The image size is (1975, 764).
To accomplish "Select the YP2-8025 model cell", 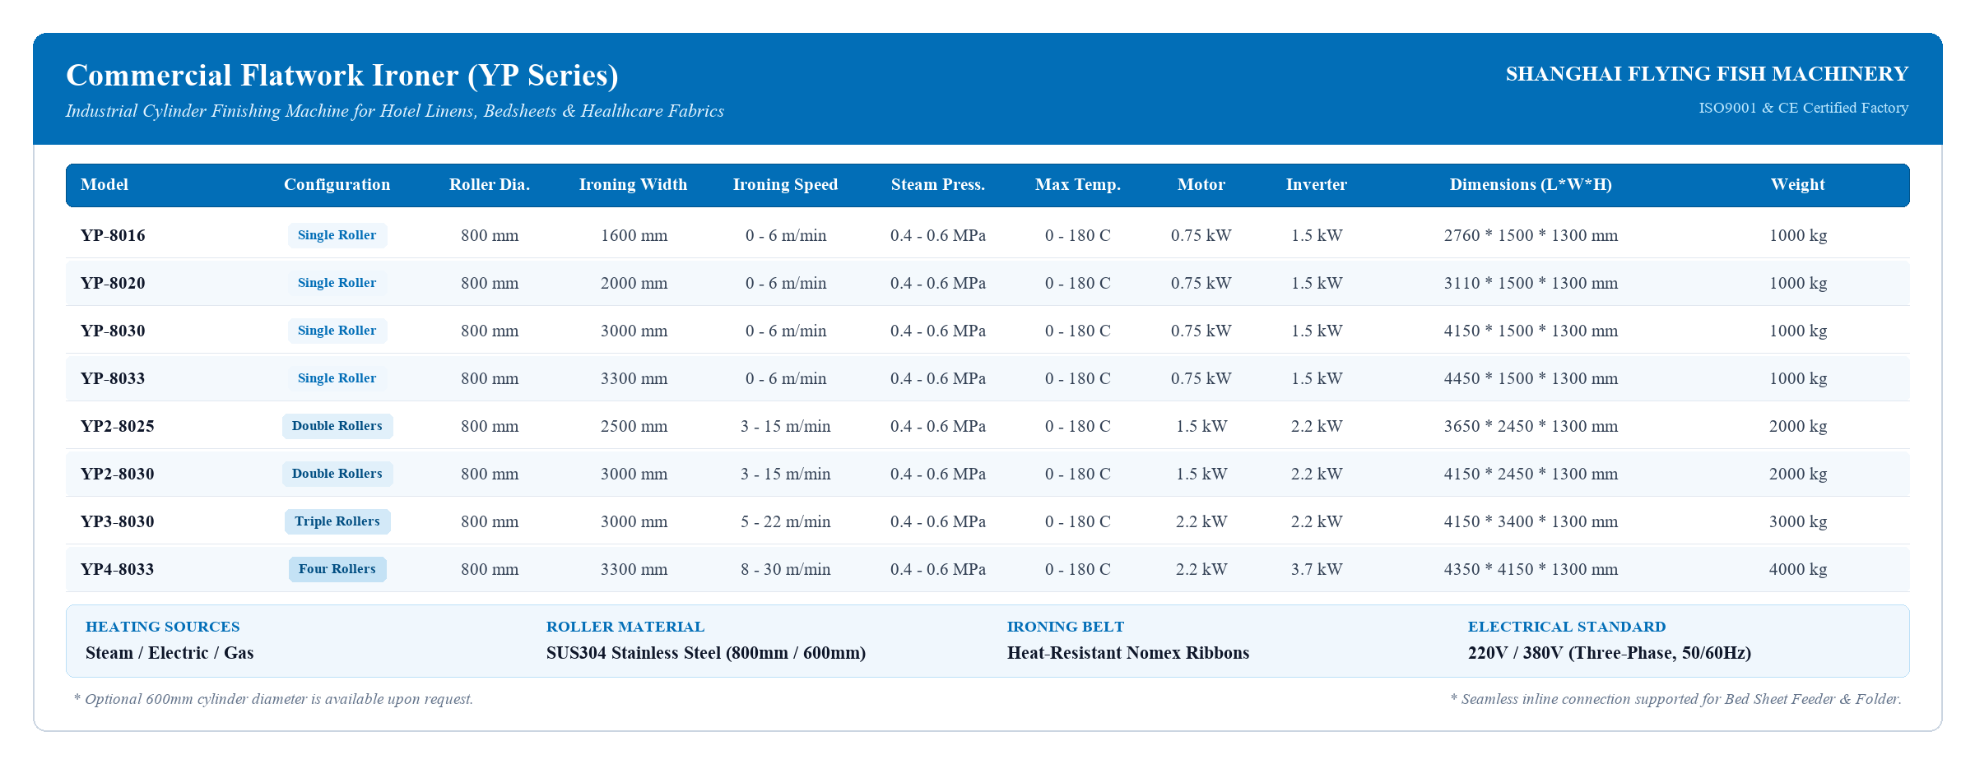I will pos(118,426).
